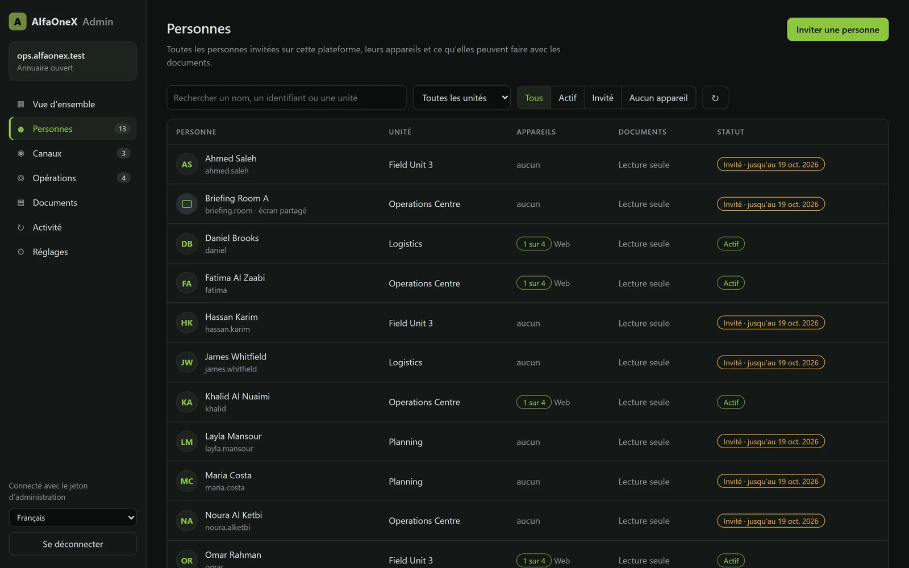
Task: Click the search name or unit field
Action: click(x=286, y=98)
